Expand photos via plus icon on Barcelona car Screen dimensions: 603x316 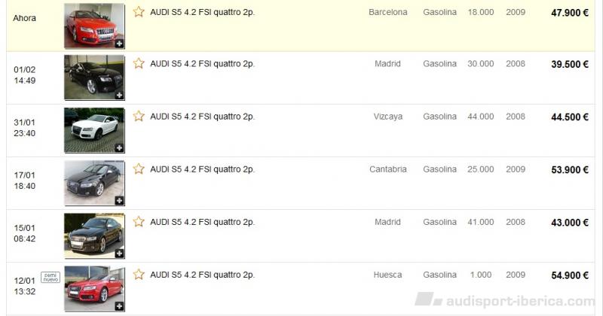(x=119, y=44)
